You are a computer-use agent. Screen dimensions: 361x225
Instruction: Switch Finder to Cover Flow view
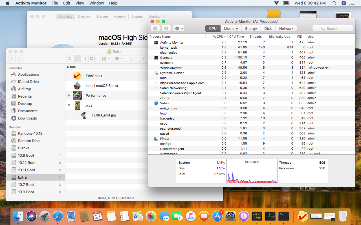(92, 58)
